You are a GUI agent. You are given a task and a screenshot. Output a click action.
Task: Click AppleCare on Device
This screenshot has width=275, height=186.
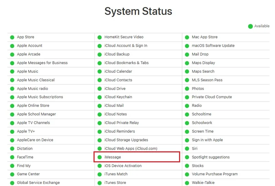[x=35, y=140]
